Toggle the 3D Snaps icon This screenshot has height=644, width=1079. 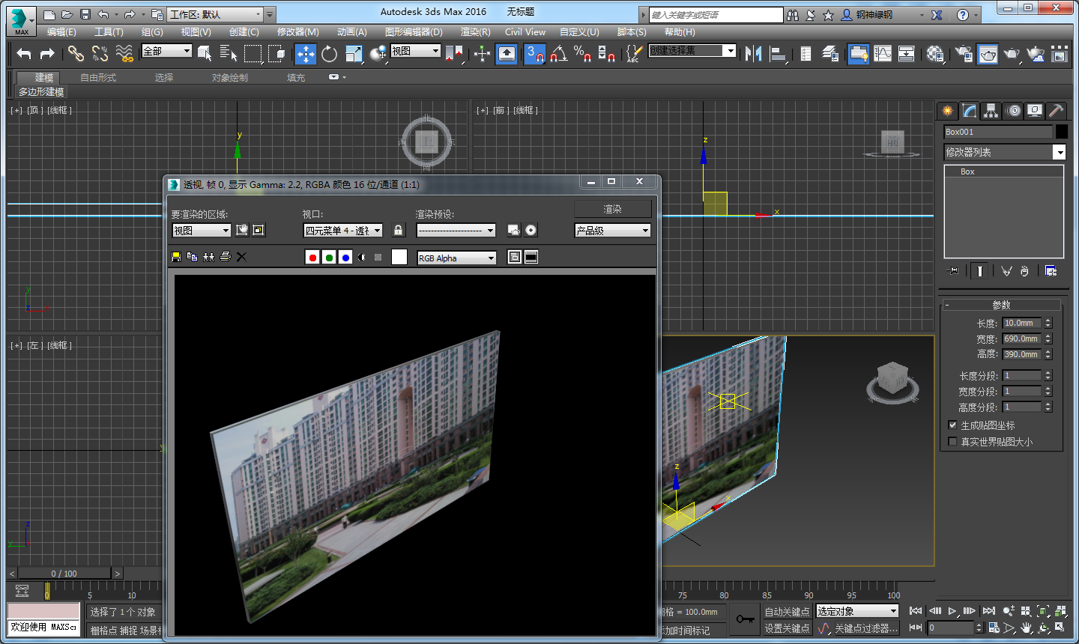(x=534, y=53)
